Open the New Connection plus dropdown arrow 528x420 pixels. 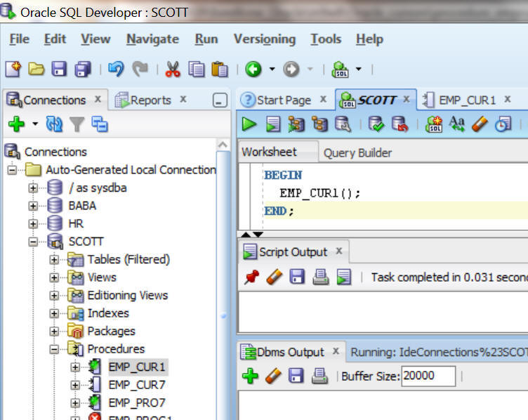34,125
